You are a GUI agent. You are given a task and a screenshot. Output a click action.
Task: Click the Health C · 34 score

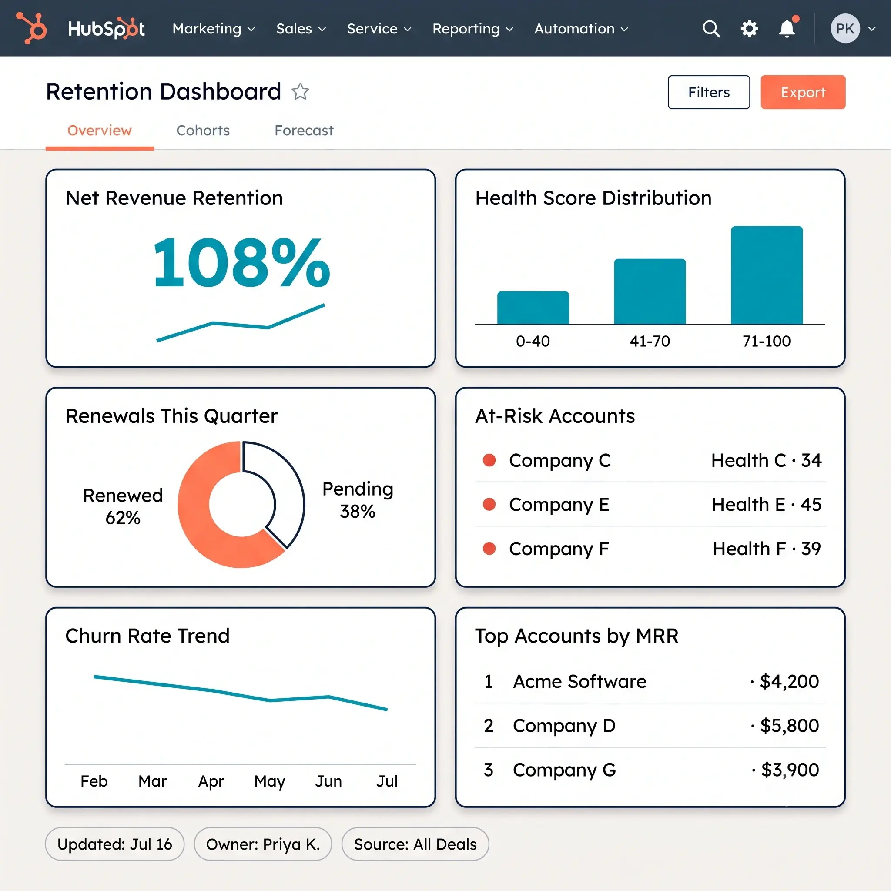point(766,460)
